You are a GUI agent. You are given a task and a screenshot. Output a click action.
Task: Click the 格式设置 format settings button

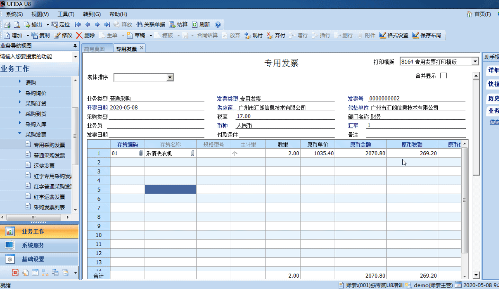tap(394, 35)
